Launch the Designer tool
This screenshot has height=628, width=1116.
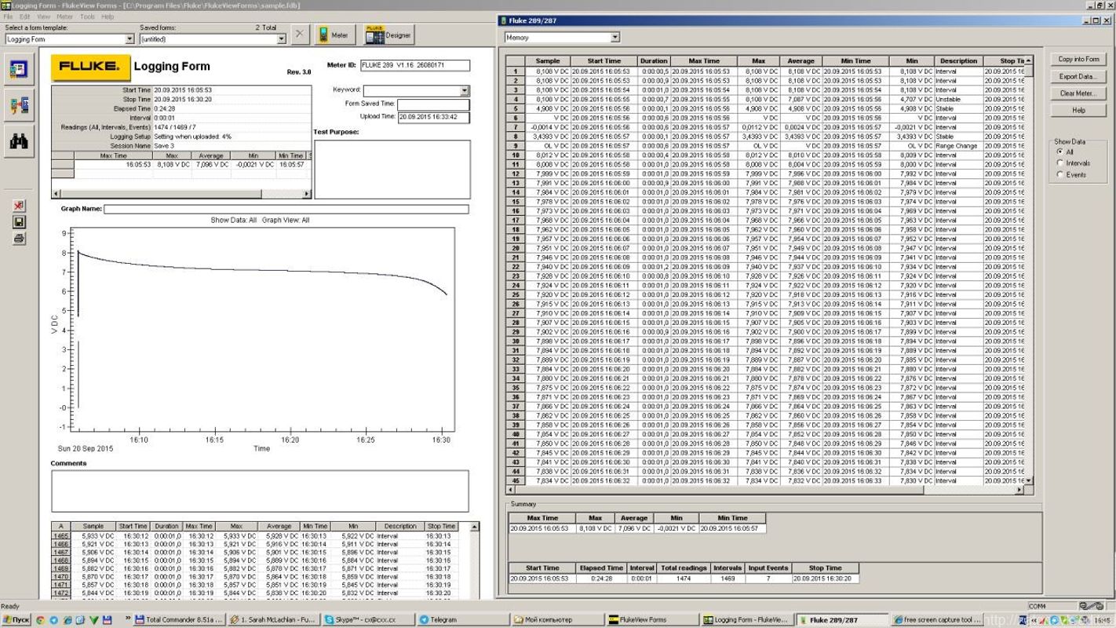[388, 35]
